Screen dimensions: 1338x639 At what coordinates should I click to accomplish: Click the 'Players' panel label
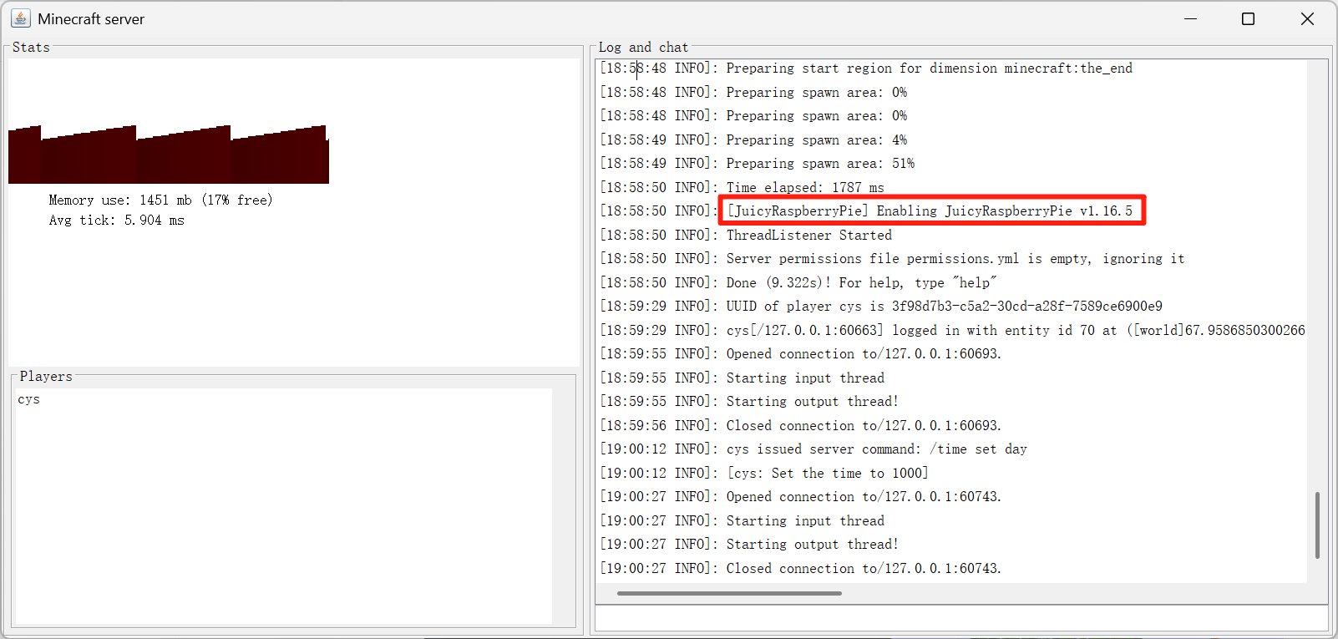pyautogui.click(x=46, y=377)
